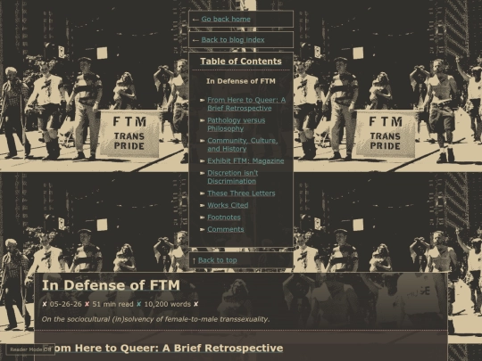The image size is (482, 361).
Task: Select the '05-26-26' date text
Action: [x=65, y=304]
